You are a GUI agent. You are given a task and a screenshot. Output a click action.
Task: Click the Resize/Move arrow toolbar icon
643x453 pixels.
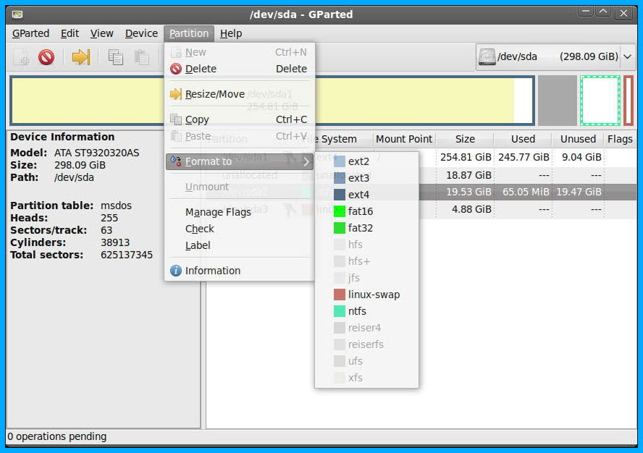point(81,57)
